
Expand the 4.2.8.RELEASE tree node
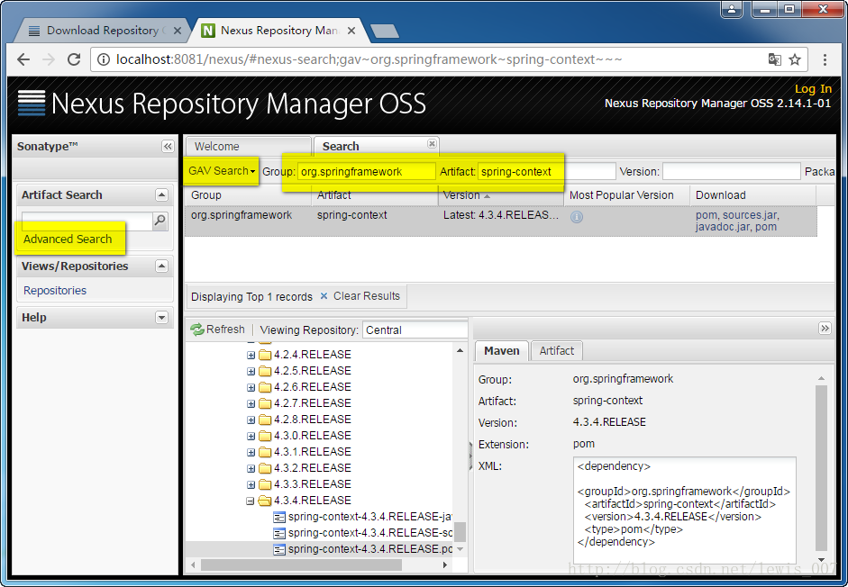(x=251, y=420)
